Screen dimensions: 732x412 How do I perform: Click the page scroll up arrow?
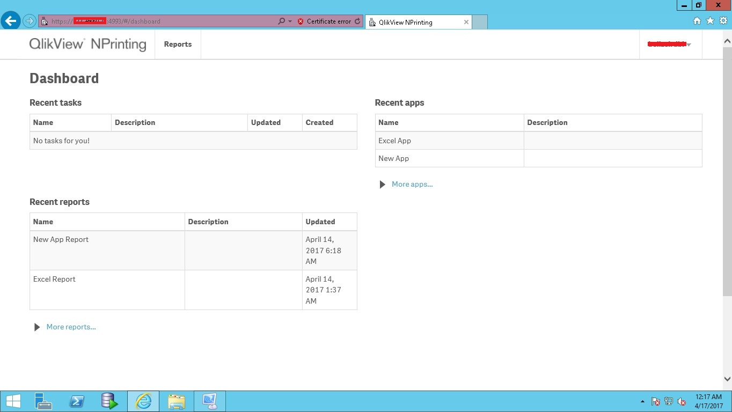point(727,41)
